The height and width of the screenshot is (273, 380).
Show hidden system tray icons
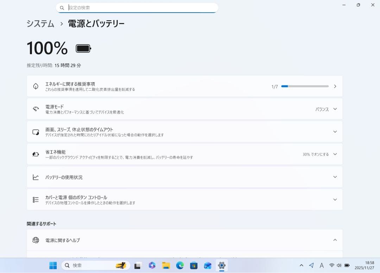[x=301, y=265]
